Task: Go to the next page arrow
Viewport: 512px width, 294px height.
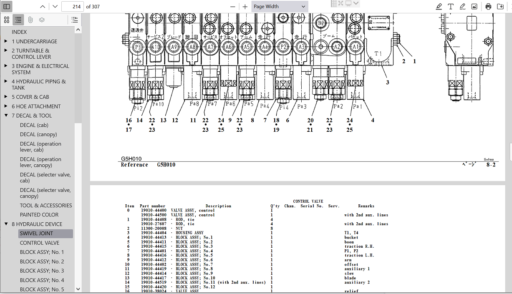Action: (x=55, y=6)
